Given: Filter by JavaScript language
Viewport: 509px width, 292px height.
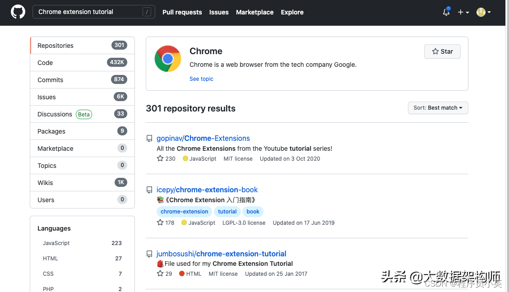Looking at the screenshot, I should point(83,243).
